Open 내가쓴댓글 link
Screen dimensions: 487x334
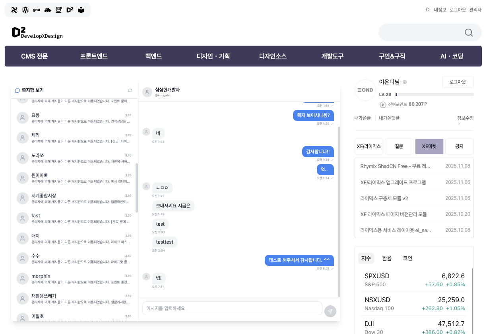pyautogui.click(x=389, y=118)
